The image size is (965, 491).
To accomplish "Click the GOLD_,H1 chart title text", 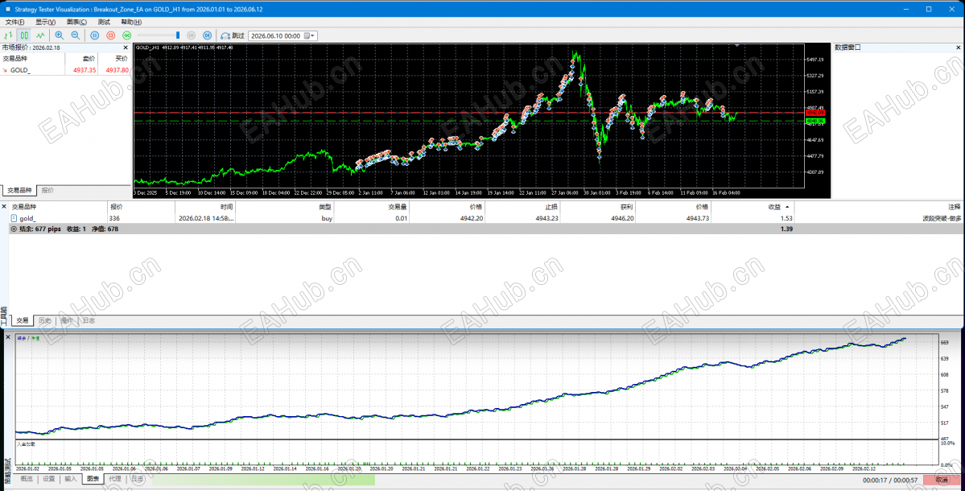I will click(147, 47).
